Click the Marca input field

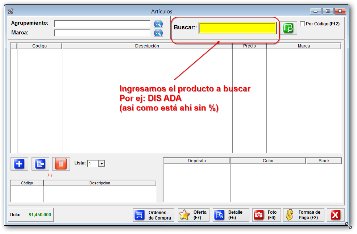[x=102, y=33]
